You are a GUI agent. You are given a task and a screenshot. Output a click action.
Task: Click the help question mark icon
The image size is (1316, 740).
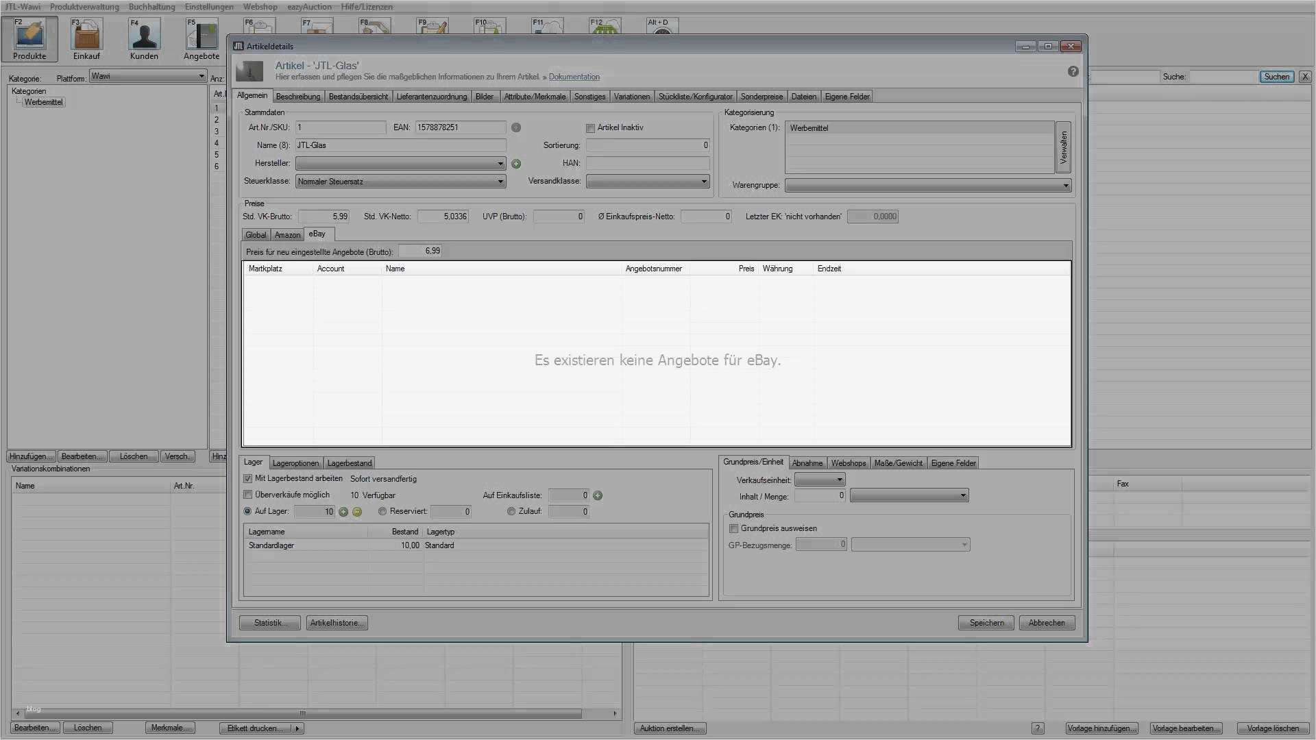[1073, 71]
